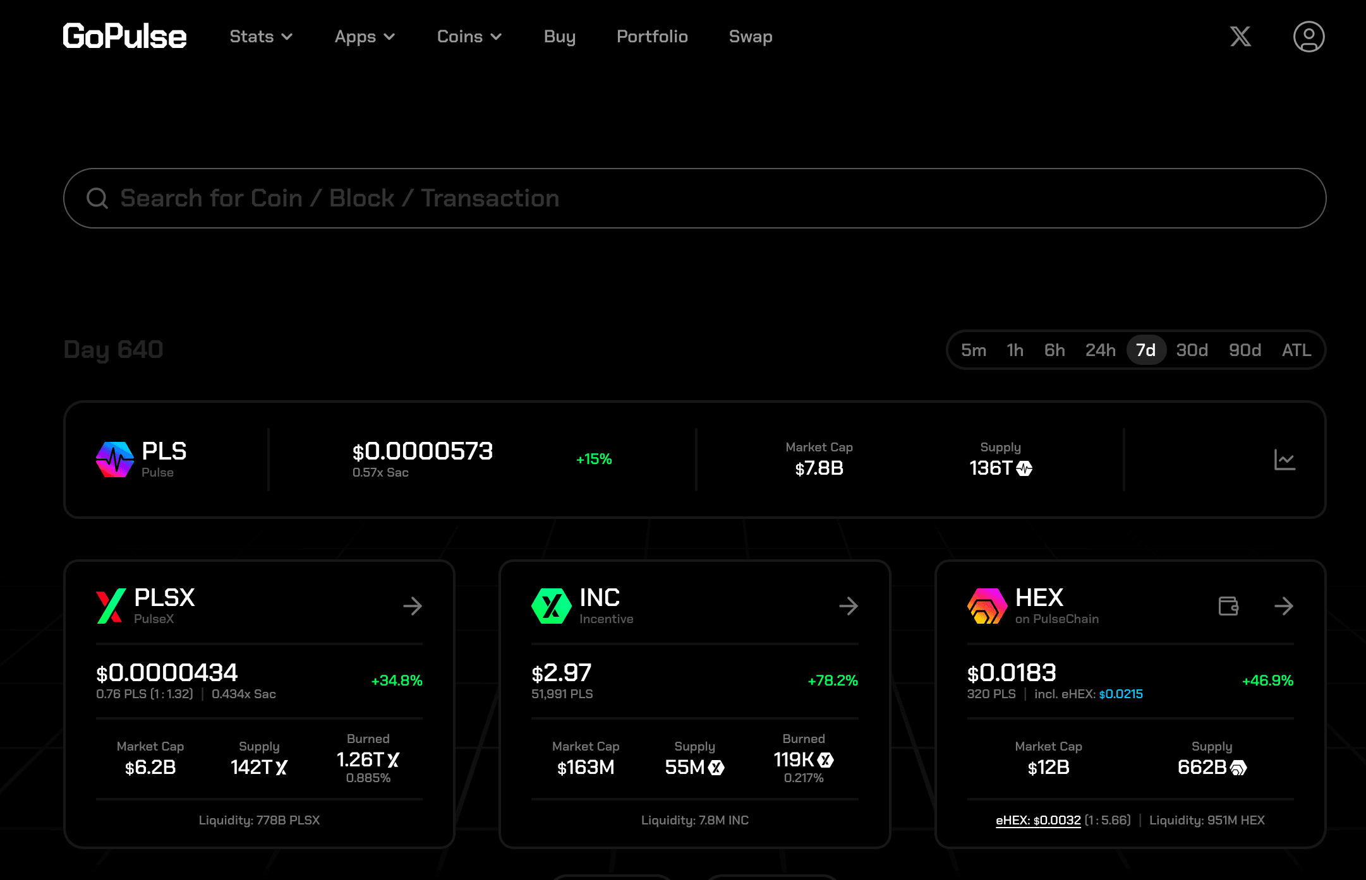Click PLSX +34.8% change
Screen dimensions: 1366x880
397,681
